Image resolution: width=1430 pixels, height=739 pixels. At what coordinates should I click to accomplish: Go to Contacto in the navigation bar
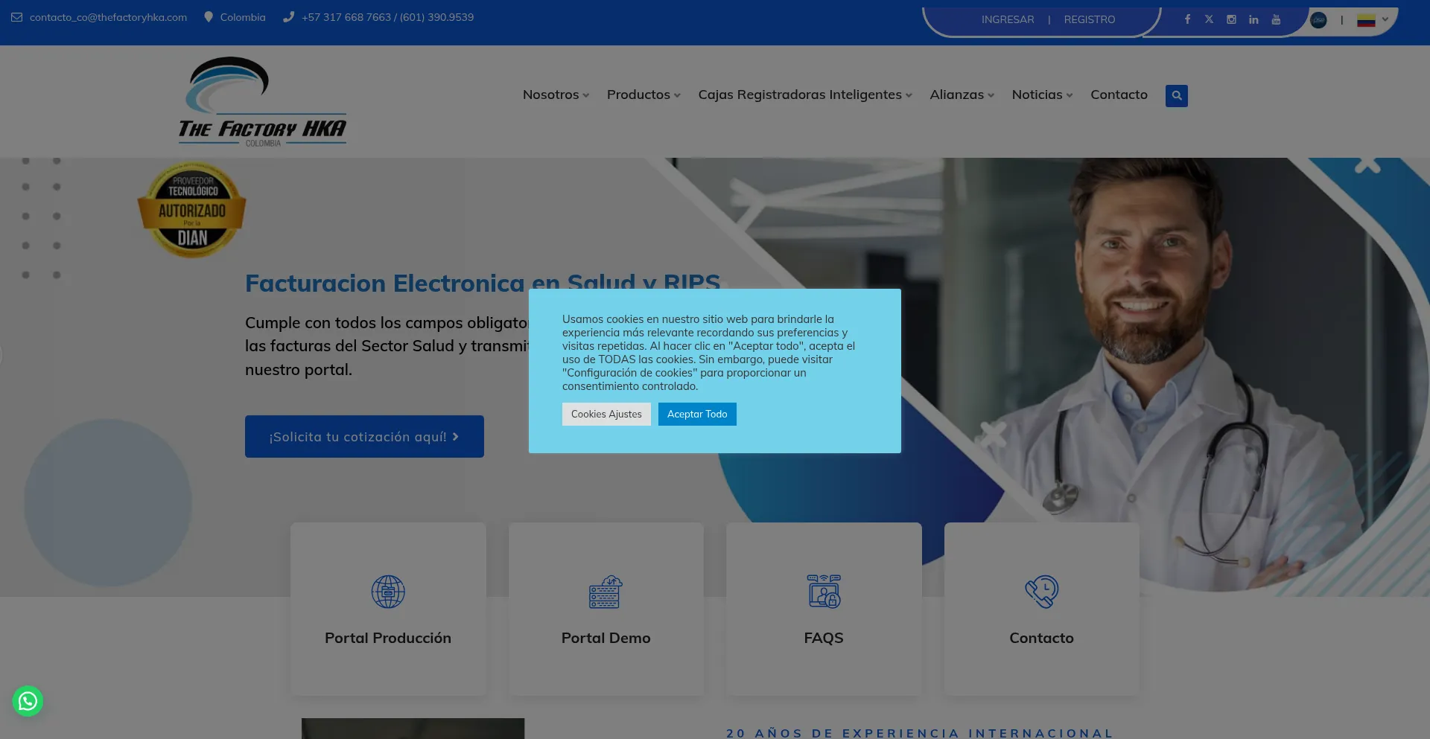pyautogui.click(x=1119, y=95)
